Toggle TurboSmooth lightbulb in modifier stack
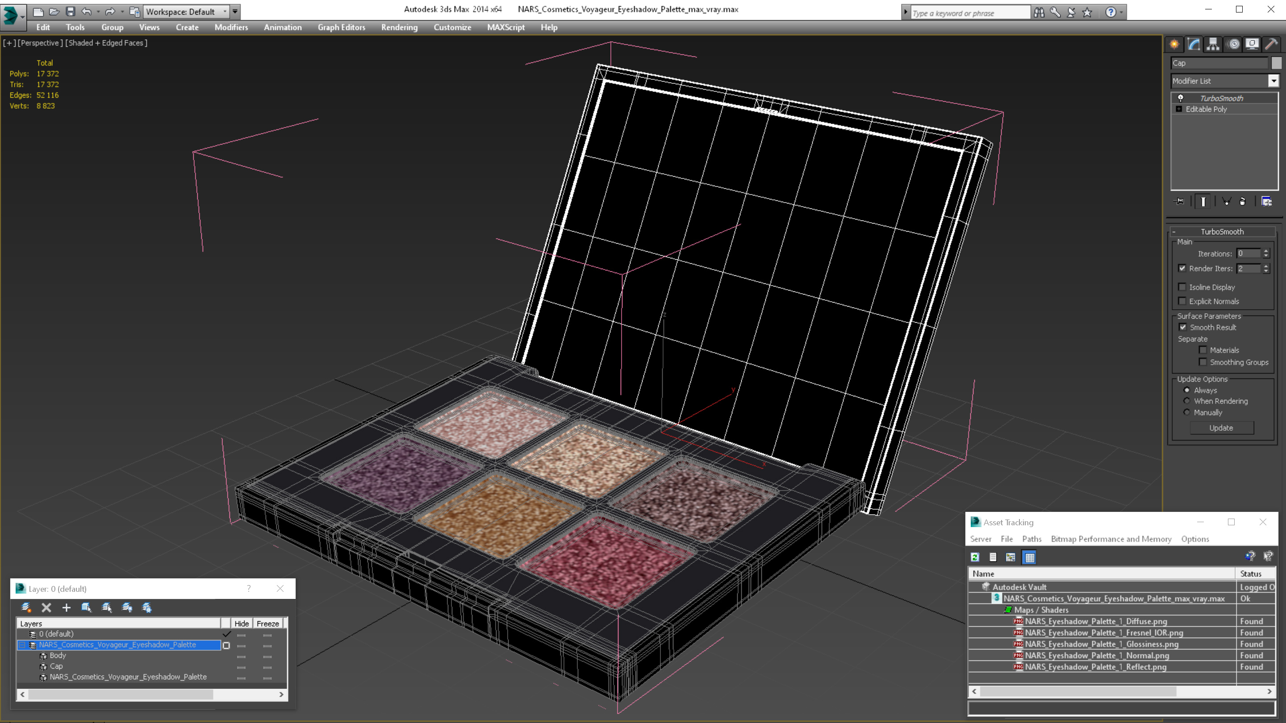The width and height of the screenshot is (1286, 723). (1181, 98)
